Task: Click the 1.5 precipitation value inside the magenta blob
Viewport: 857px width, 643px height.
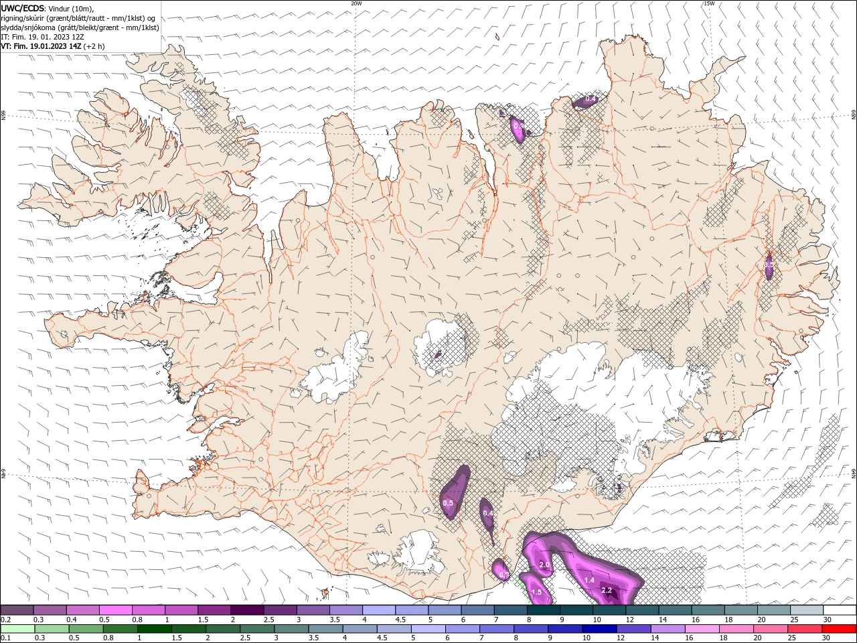Action: tap(536, 592)
